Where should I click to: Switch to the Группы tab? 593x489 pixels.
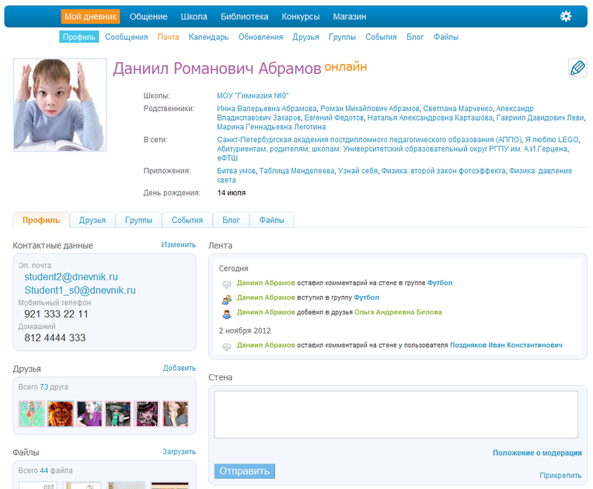[x=139, y=220]
